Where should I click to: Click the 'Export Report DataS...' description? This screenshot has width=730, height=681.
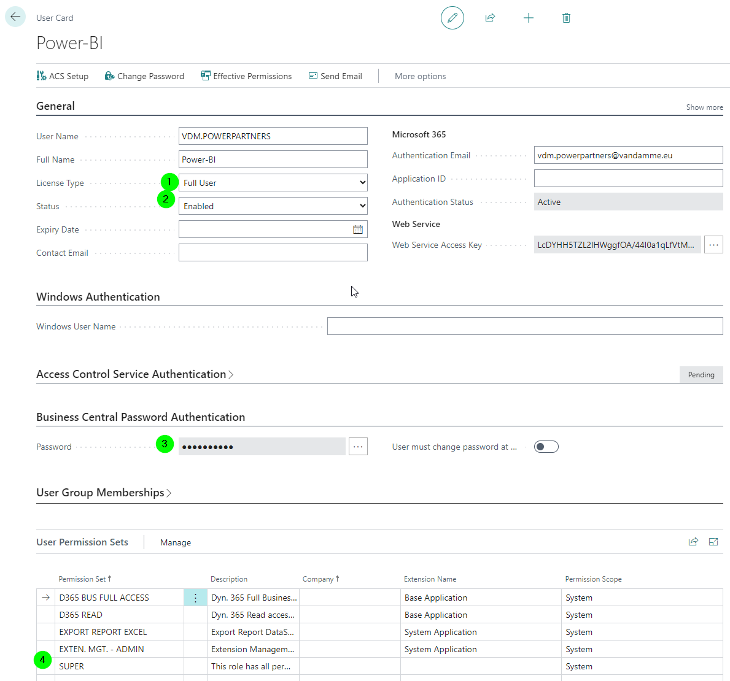click(253, 632)
